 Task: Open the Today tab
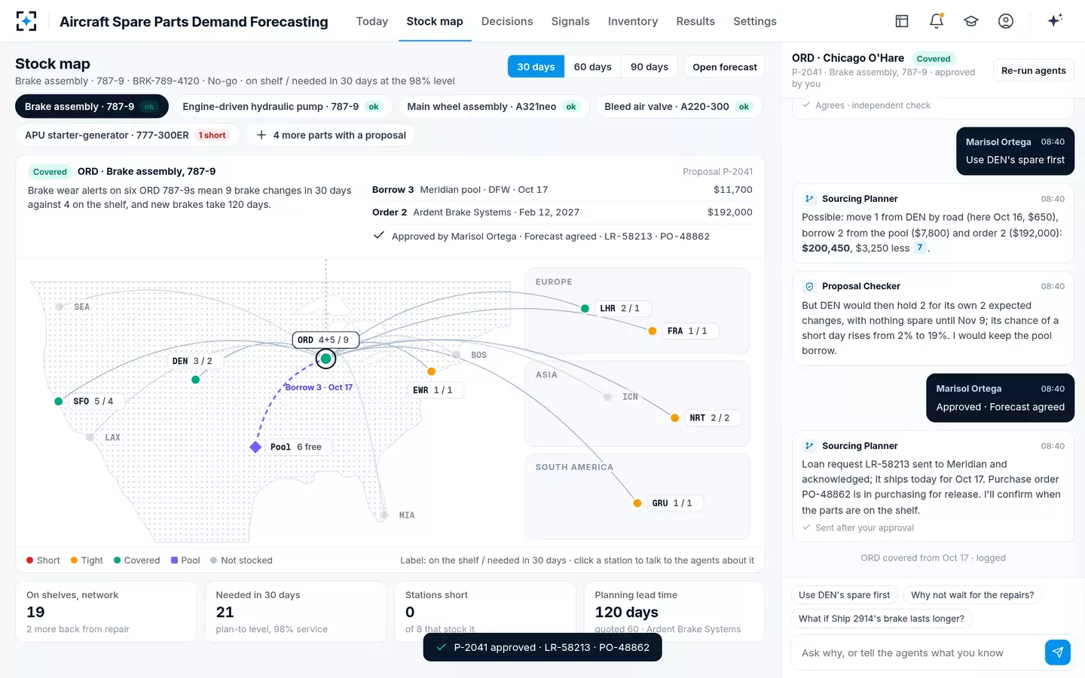point(372,21)
